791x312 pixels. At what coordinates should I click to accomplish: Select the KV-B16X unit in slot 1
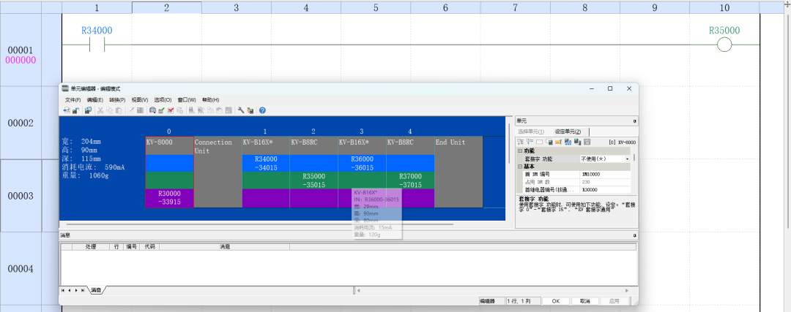pyautogui.click(x=266, y=172)
